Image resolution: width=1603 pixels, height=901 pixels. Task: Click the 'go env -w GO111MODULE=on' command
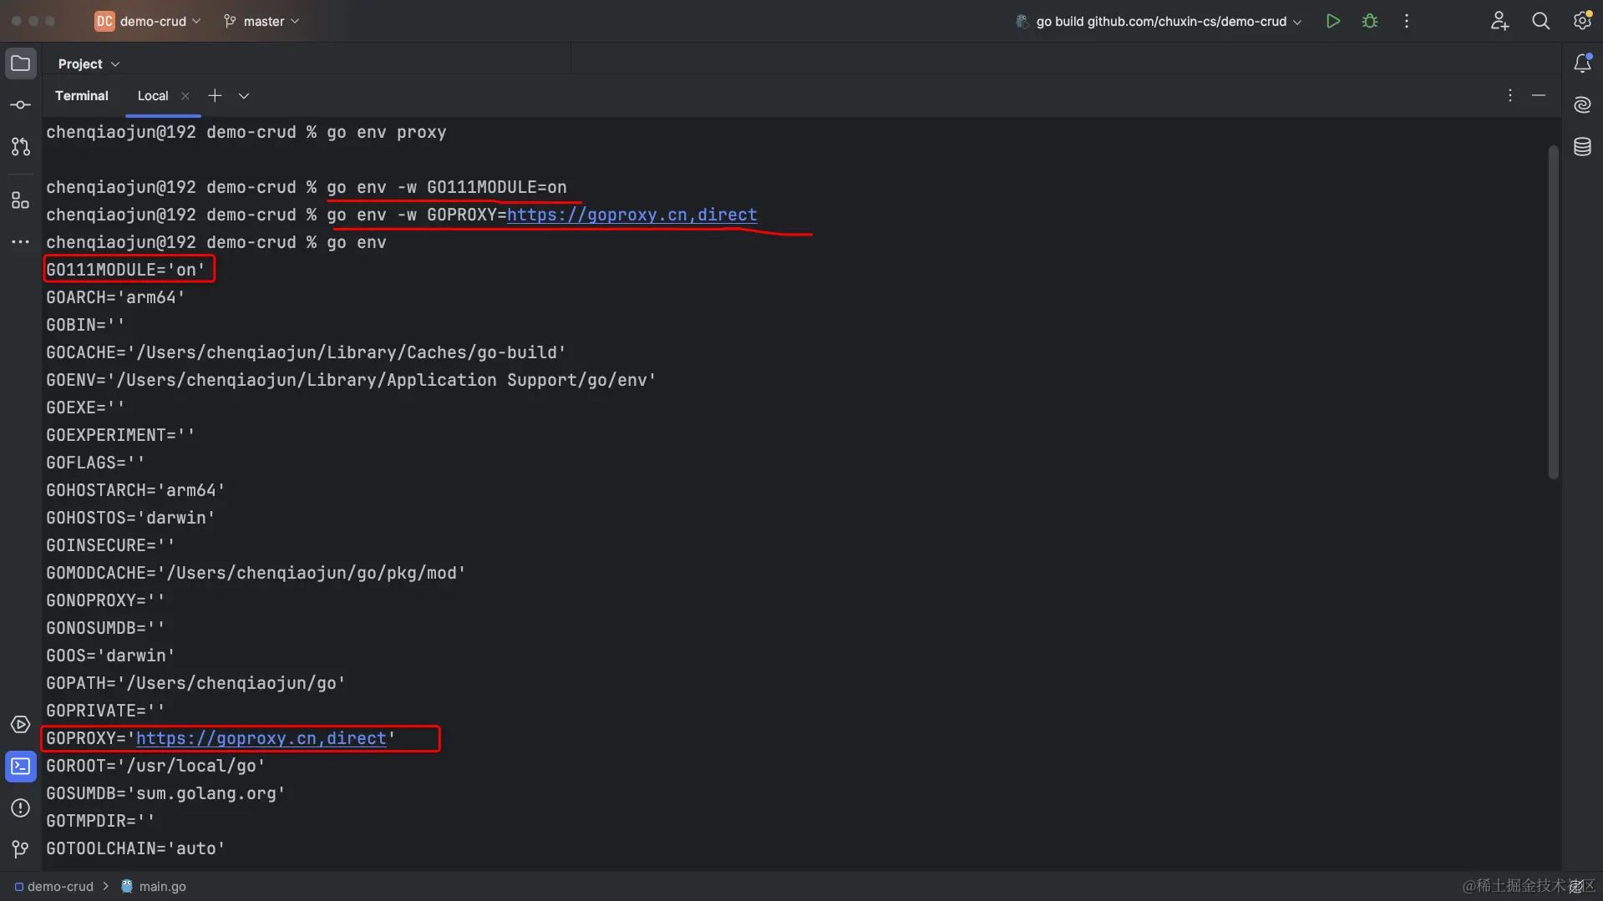(x=447, y=187)
